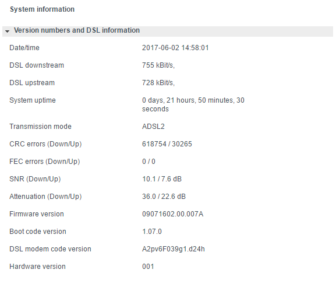Click the 728 kBit/s upstream value
Screen dimensions: 336x287
[158, 83]
